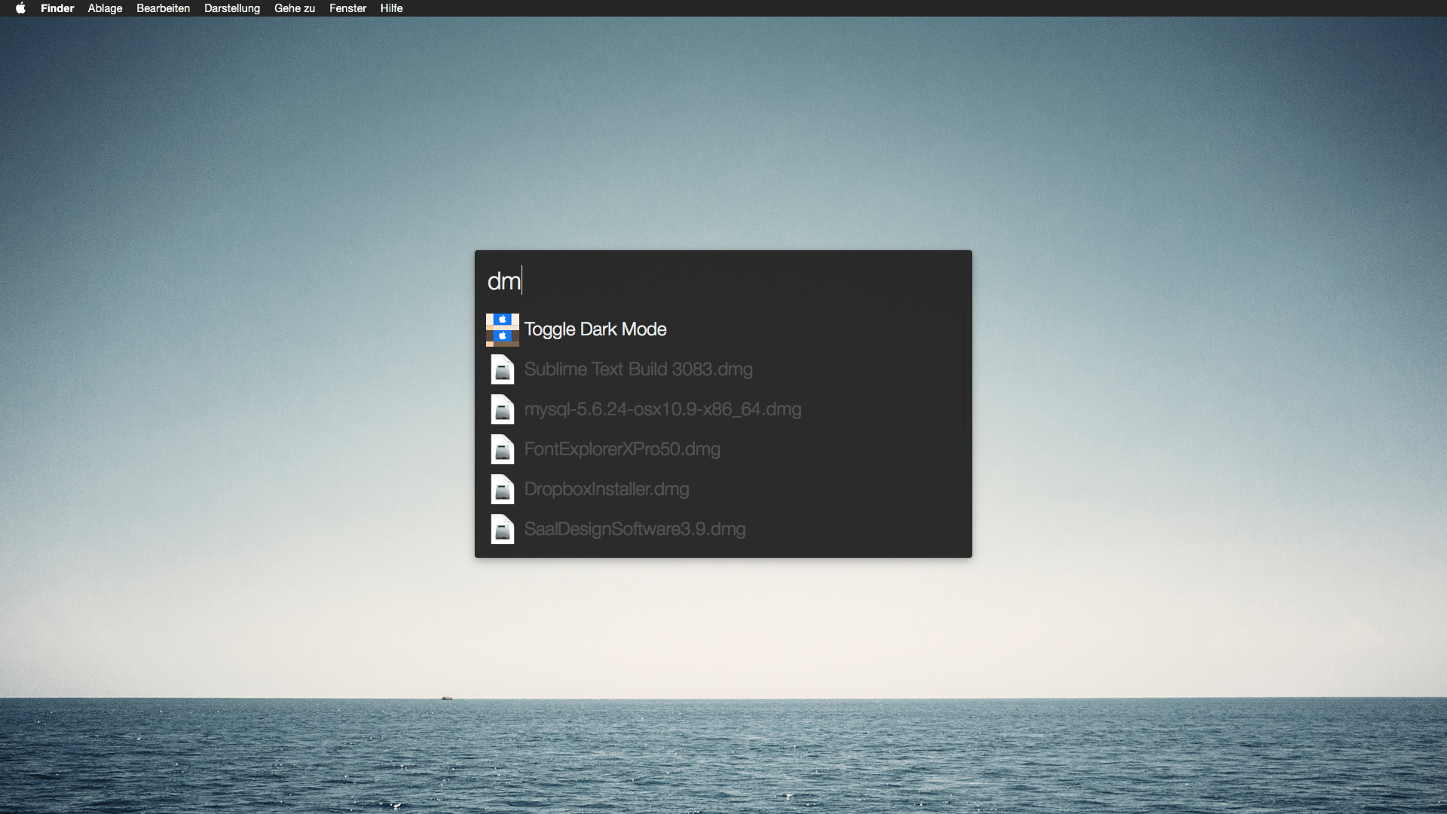Image resolution: width=1447 pixels, height=814 pixels.
Task: Click the Sublime Text Build 3083.dmg file icon
Action: click(x=502, y=369)
